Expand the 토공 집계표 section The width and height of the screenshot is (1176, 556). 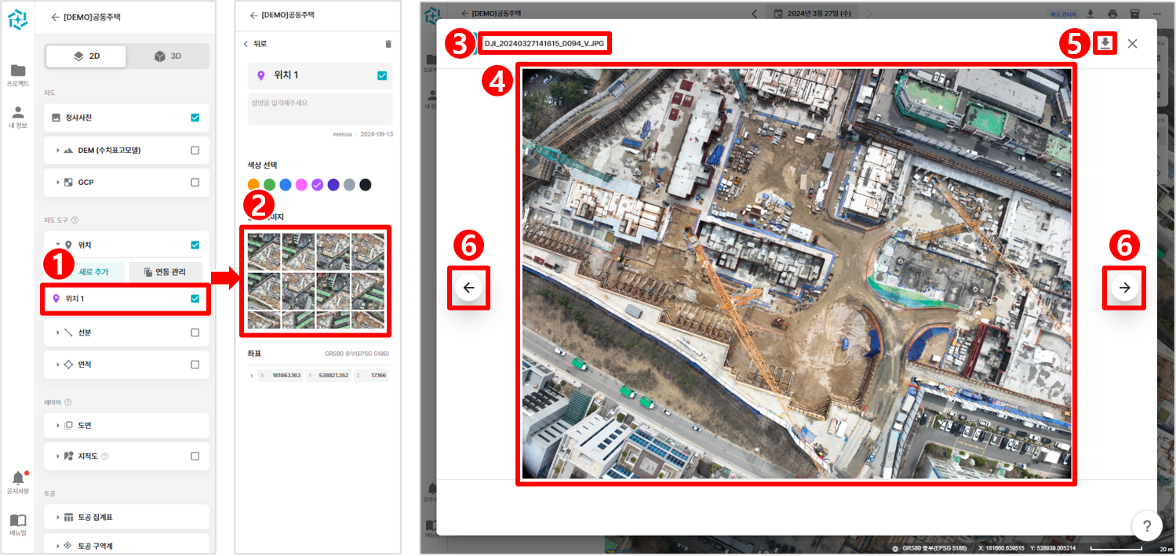pos(58,518)
